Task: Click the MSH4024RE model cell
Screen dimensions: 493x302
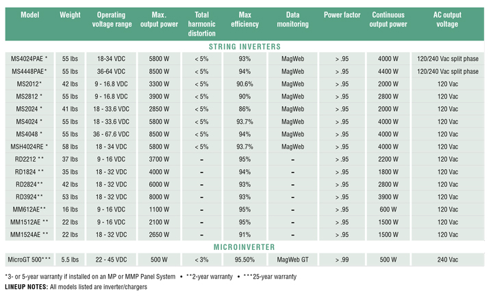Action: (29, 147)
